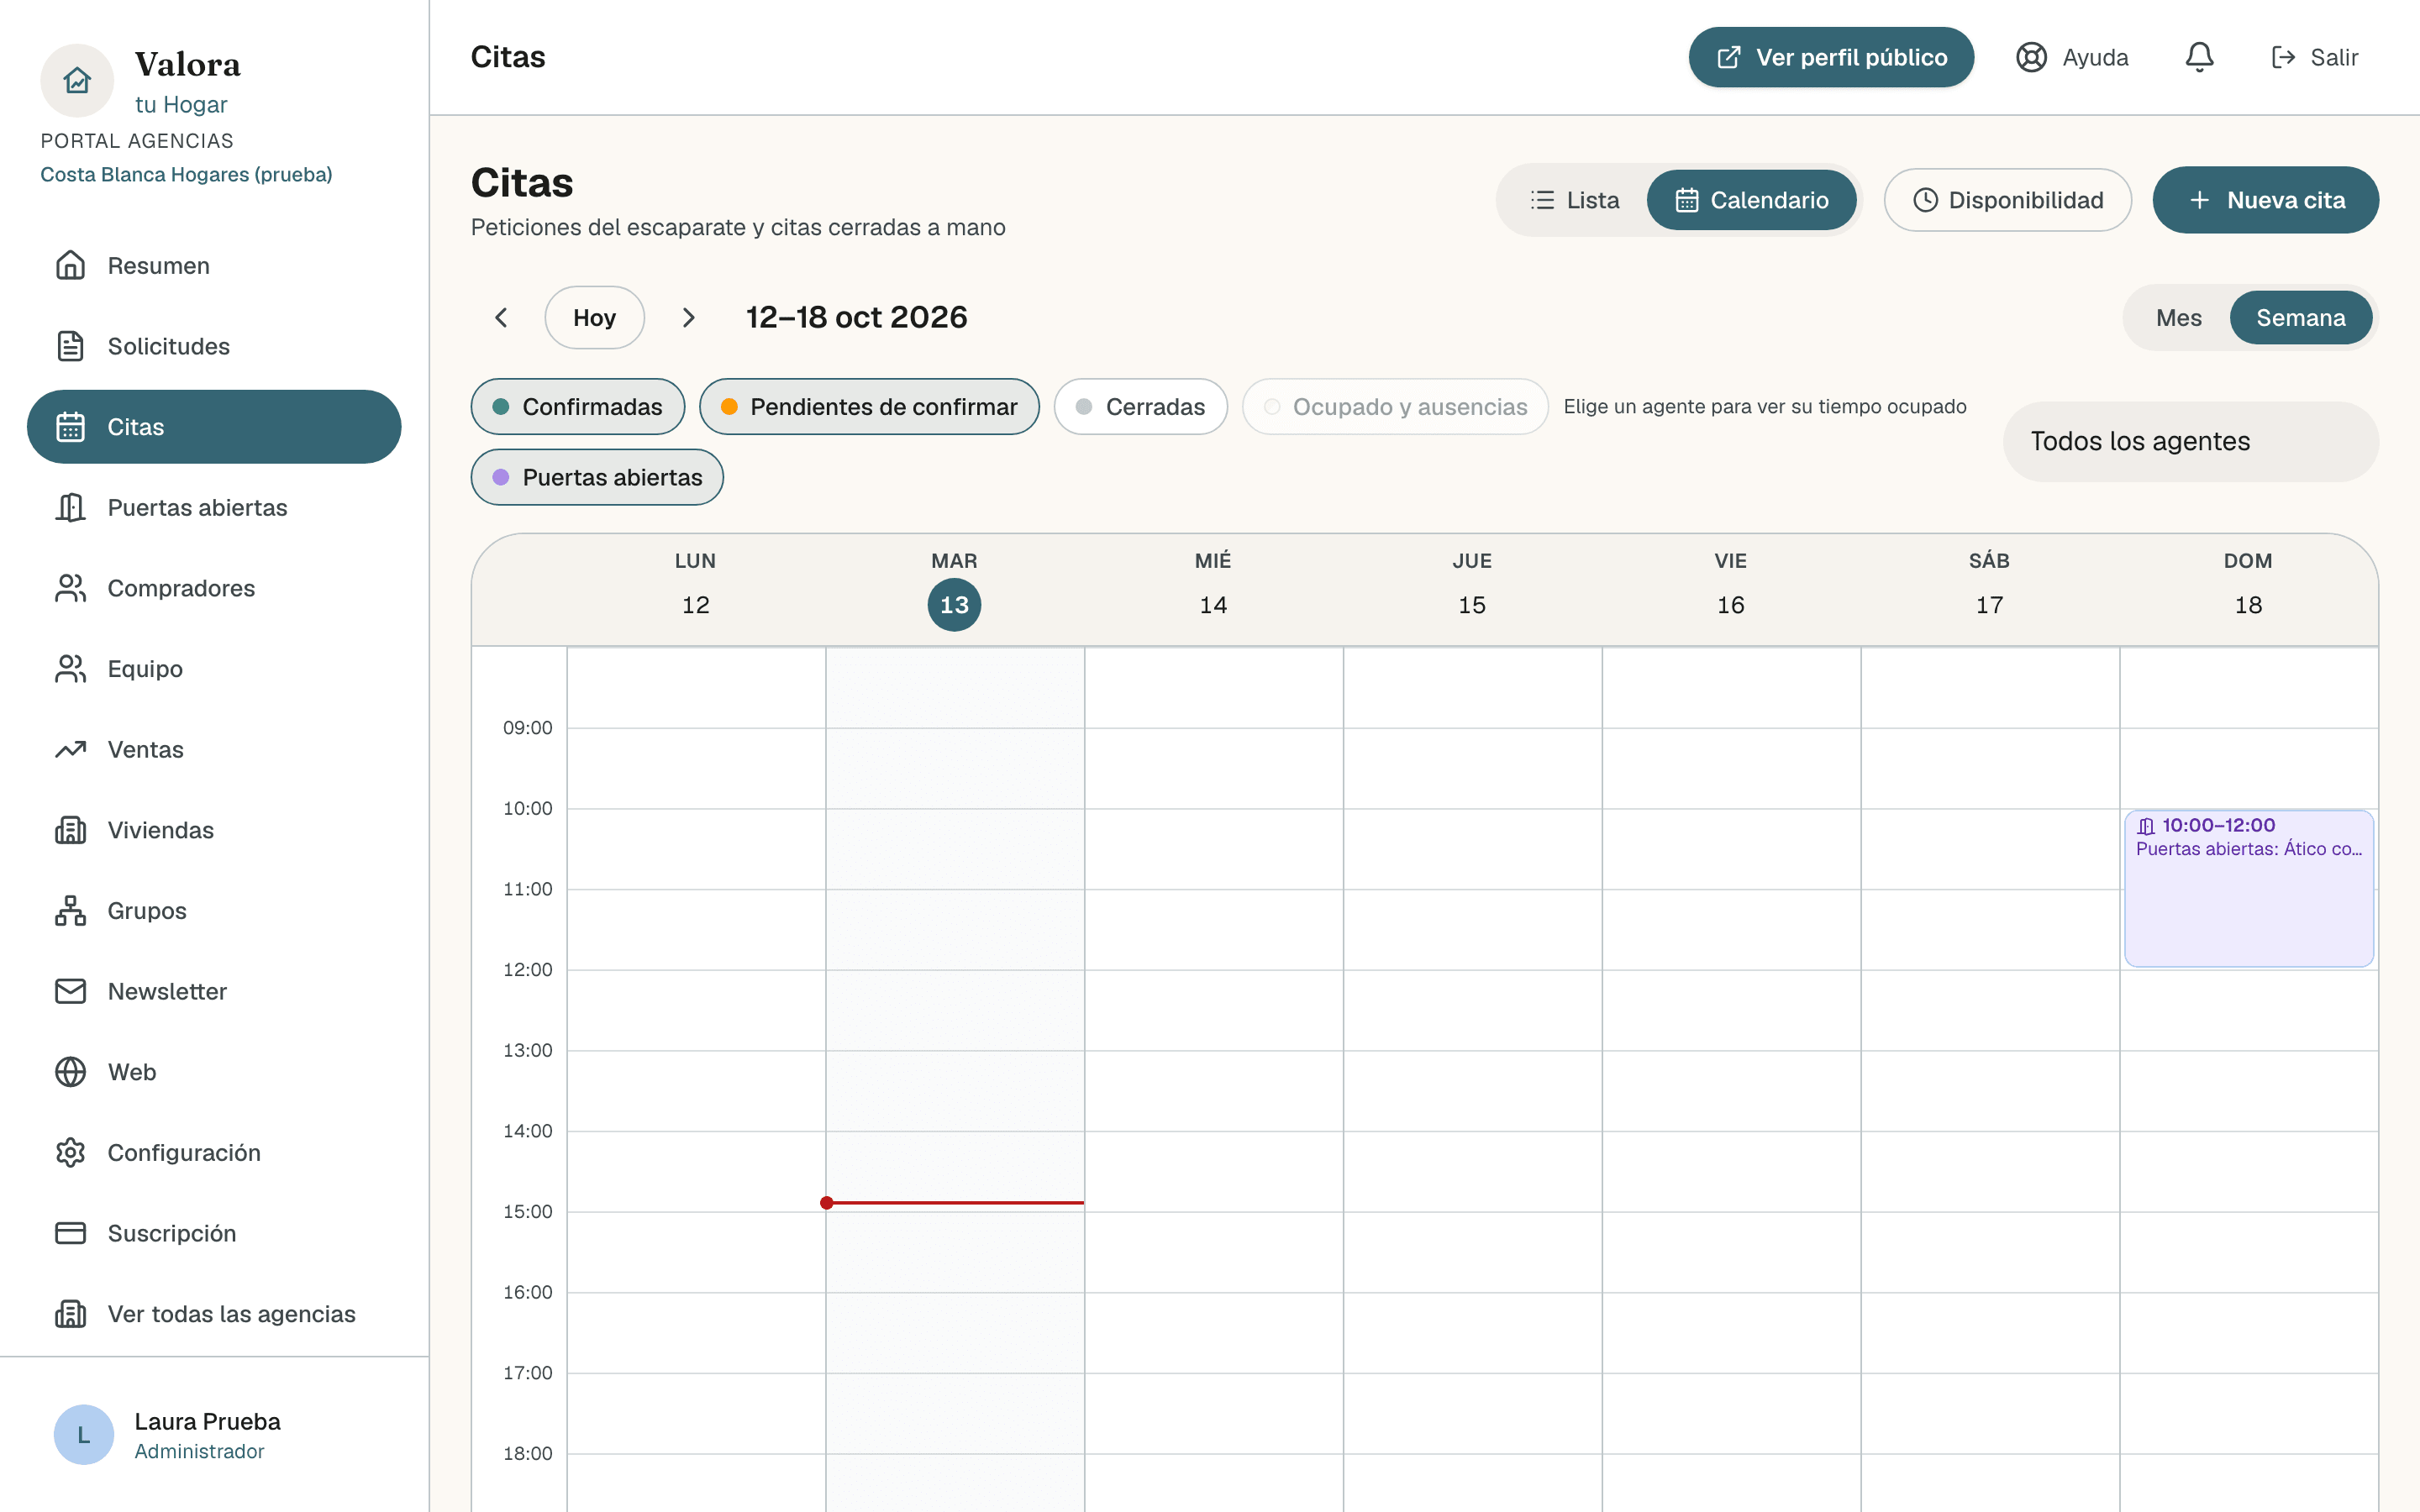Toggle the Cerradas filter chip
2420x1512 pixels.
(1141, 407)
